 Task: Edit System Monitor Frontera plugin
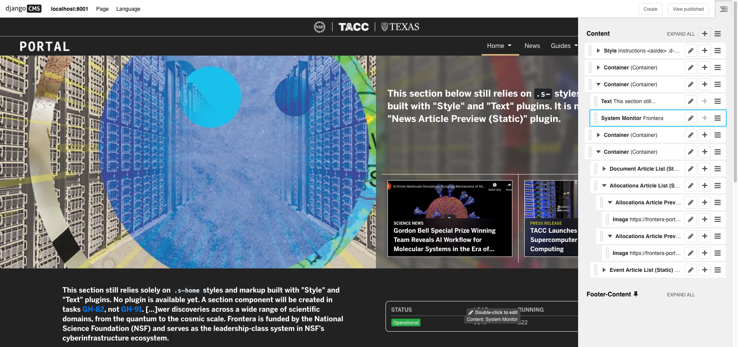point(691,118)
